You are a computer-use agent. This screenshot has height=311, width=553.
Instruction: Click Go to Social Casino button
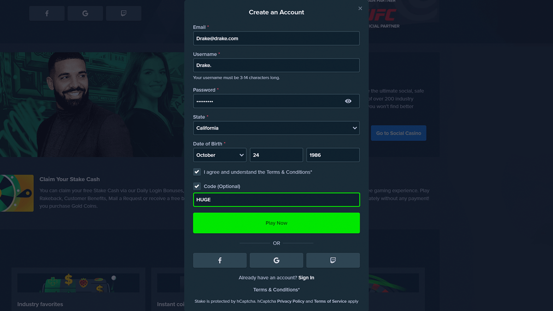(399, 133)
